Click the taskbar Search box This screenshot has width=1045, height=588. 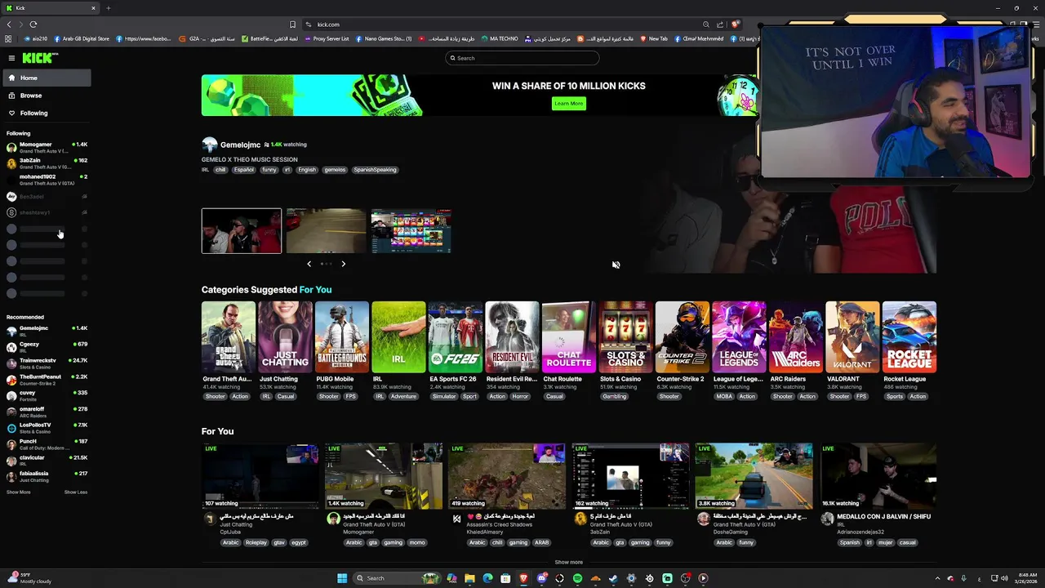coord(398,578)
